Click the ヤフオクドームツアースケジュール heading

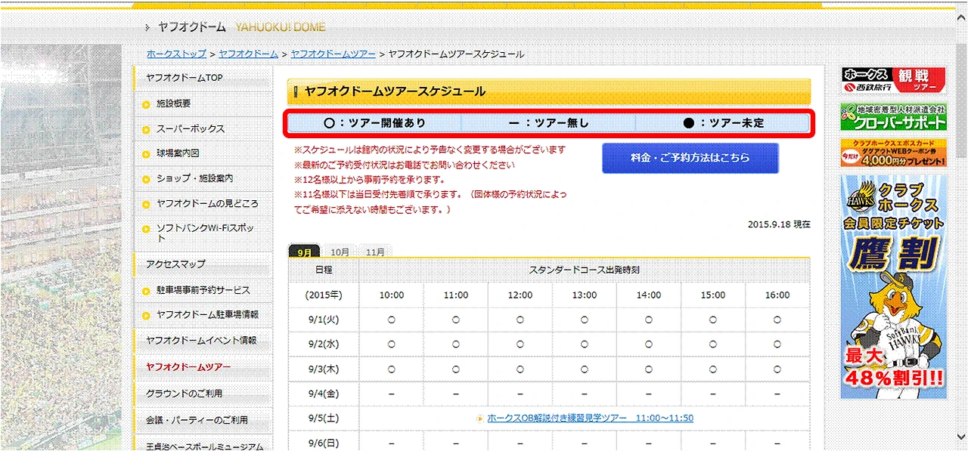(x=395, y=91)
